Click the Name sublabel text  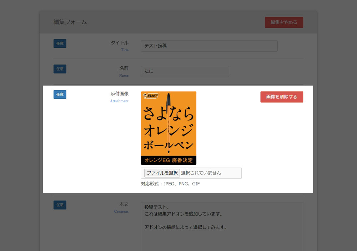[x=124, y=76]
